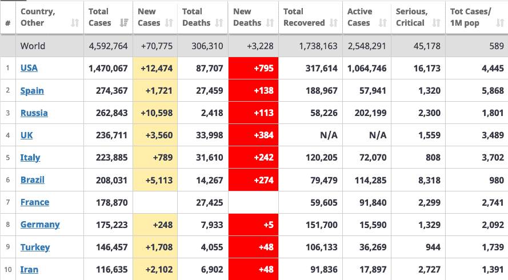The height and width of the screenshot is (280, 508).
Task: Select World active cases 2,548,291
Action: (367, 46)
